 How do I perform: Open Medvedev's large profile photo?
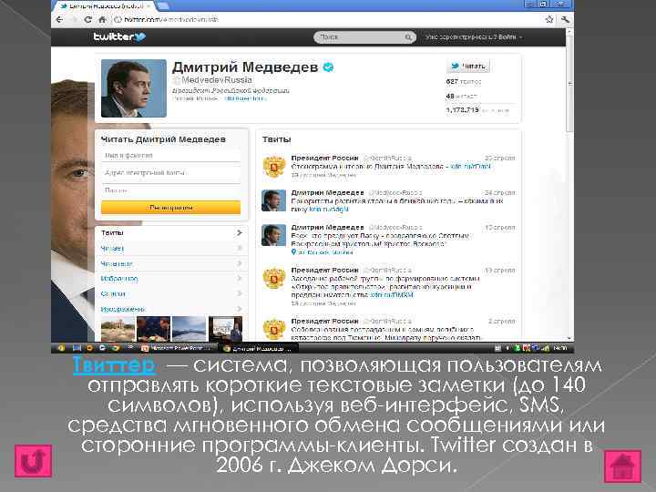(x=134, y=88)
